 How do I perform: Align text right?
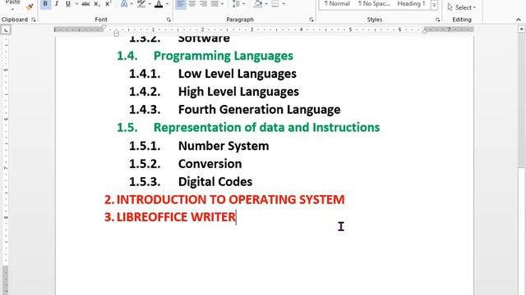203,3
